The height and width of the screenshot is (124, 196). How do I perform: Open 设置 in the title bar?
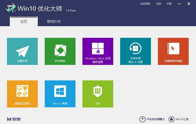click(169, 4)
